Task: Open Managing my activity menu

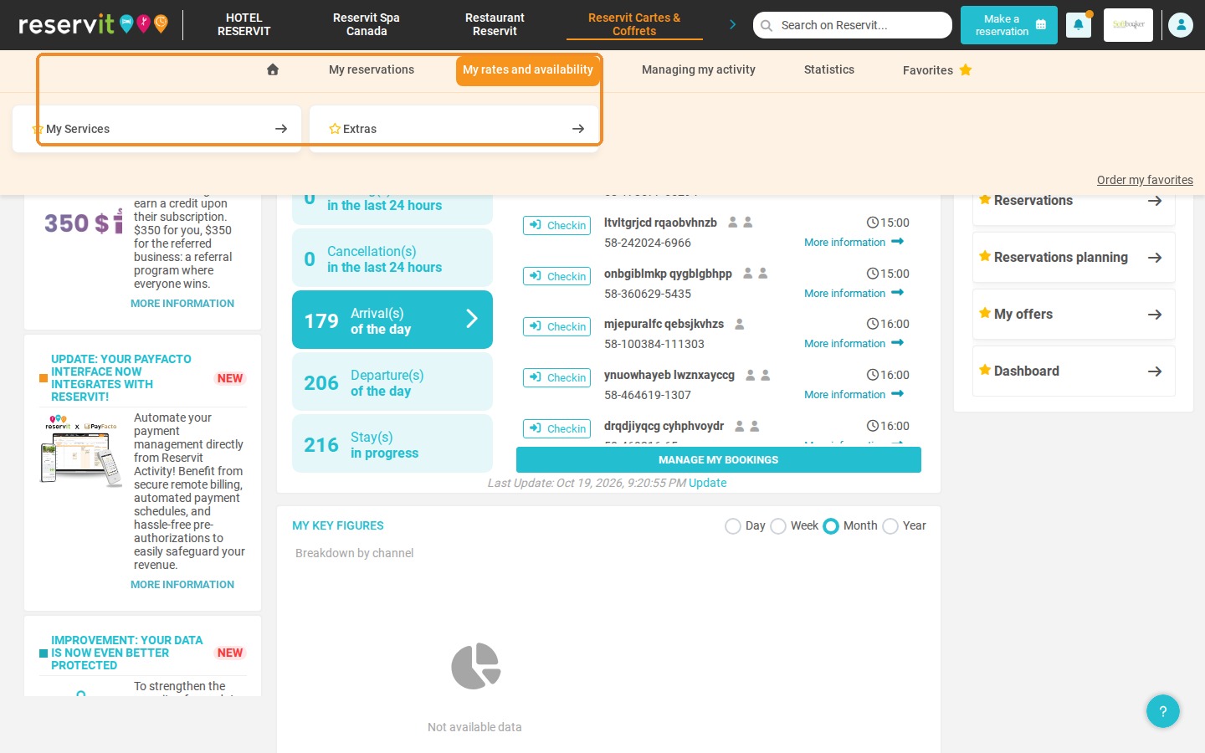Action: (699, 69)
